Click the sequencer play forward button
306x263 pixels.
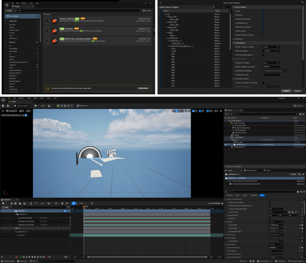[35, 257]
